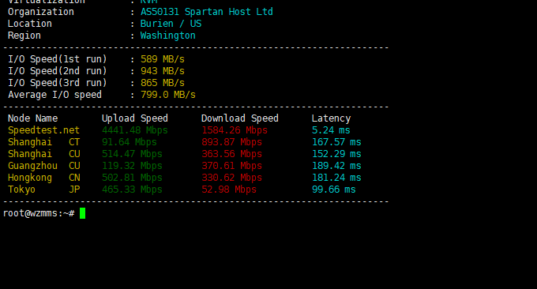Select location value Burien / US
537x289 pixels.
171,24
